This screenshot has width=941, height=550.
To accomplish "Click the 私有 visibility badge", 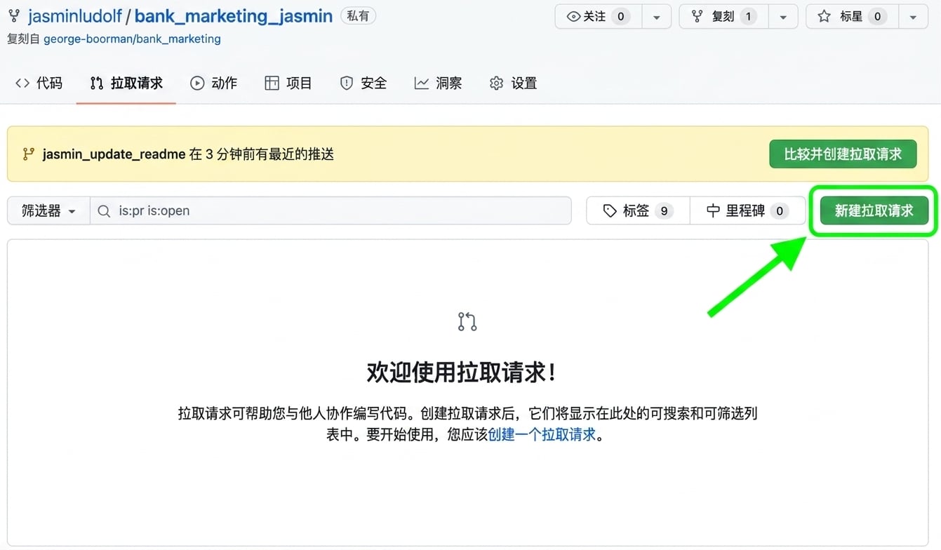I will pyautogui.click(x=358, y=15).
